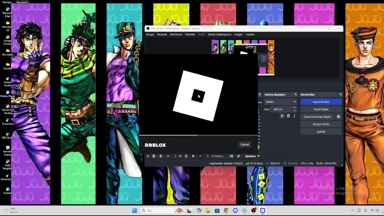The width and height of the screenshot is (384, 216).
Task: Open scene transition more options dots
Action: click(294, 116)
